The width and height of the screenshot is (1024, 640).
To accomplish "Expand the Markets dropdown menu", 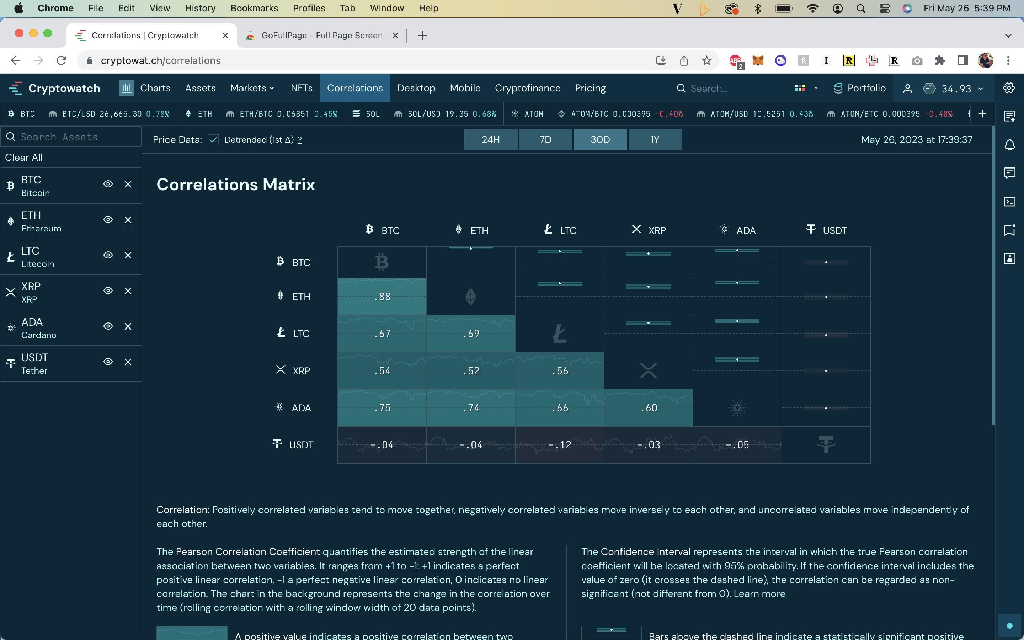I will point(252,88).
